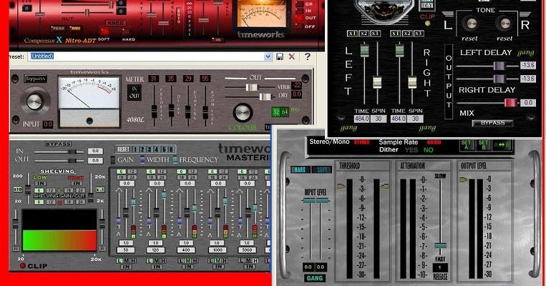Click the red X delete preset icon
The width and height of the screenshot is (546, 286).
click(x=292, y=56)
